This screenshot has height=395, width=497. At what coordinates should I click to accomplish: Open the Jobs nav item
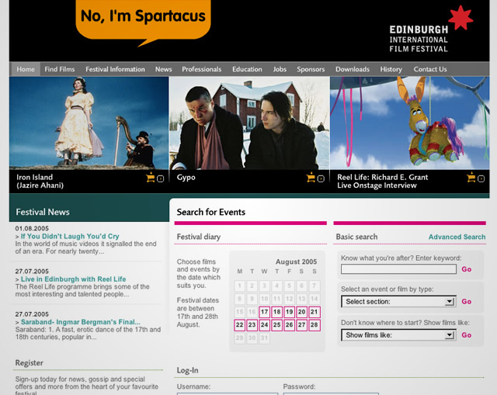(x=280, y=69)
